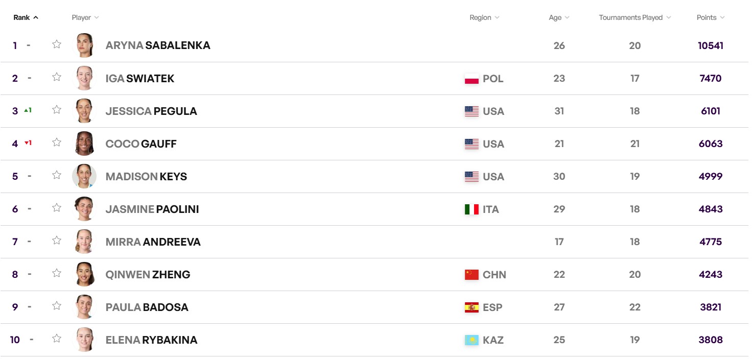This screenshot has width=753, height=359.
Task: Click the star icon beside Jasmine Paolini
Action: (57, 208)
